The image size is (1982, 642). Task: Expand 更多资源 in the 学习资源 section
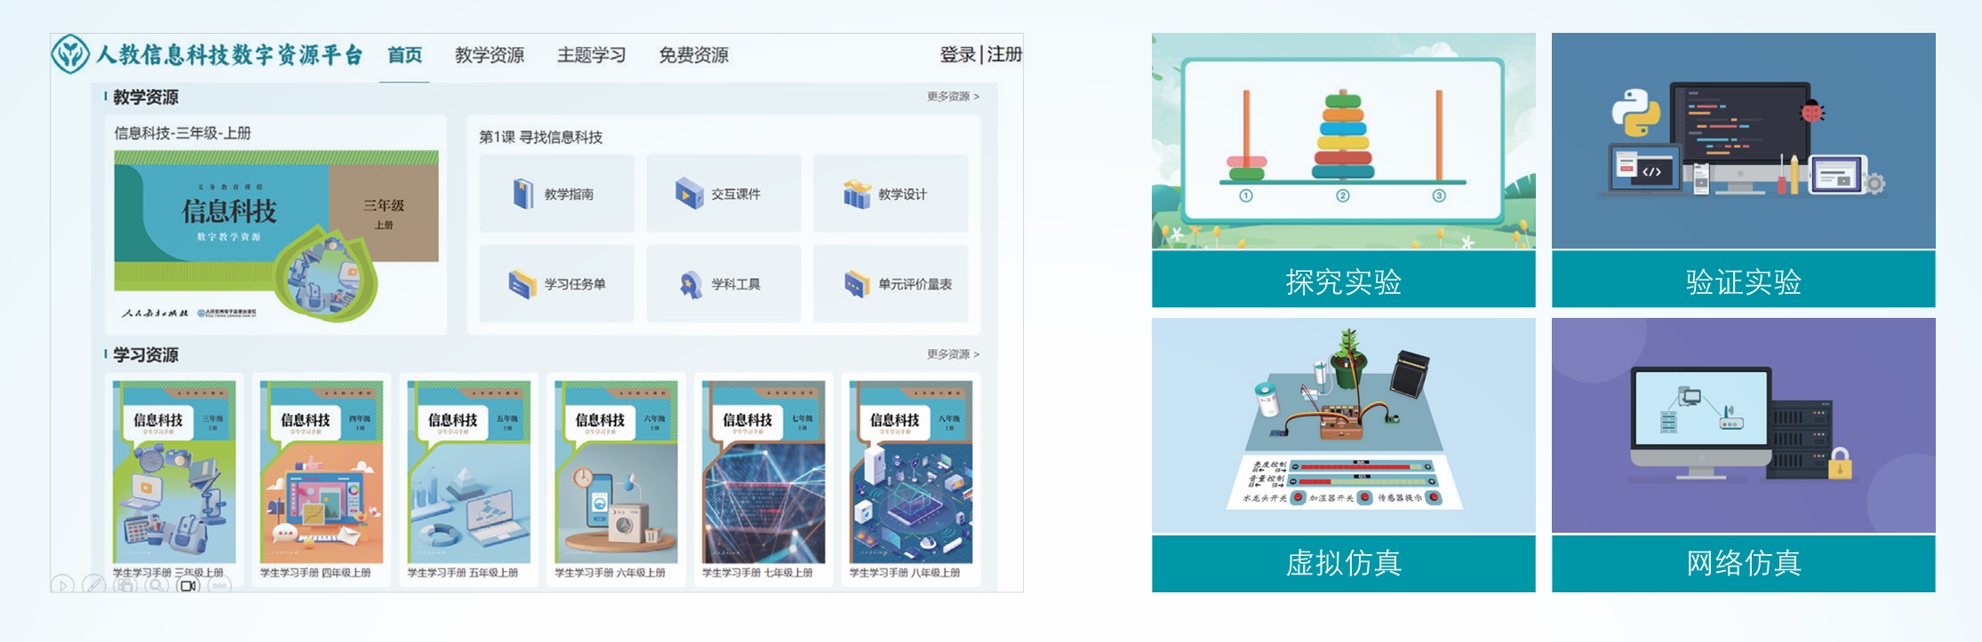point(953,354)
